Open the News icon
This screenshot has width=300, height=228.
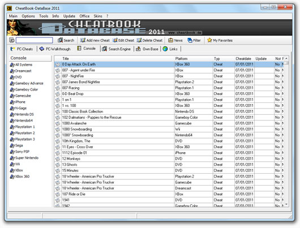(170, 40)
